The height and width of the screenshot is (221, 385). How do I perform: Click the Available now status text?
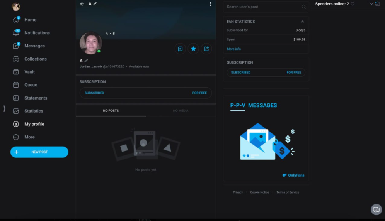pos(139,67)
